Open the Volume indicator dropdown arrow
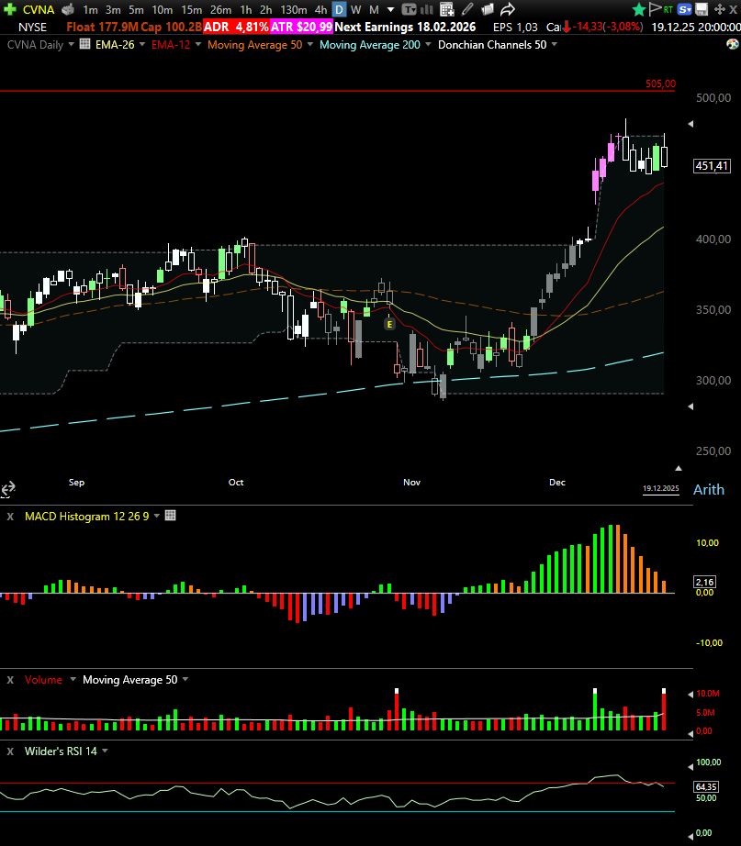 73,679
